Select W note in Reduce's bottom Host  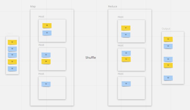click(x=126, y=84)
